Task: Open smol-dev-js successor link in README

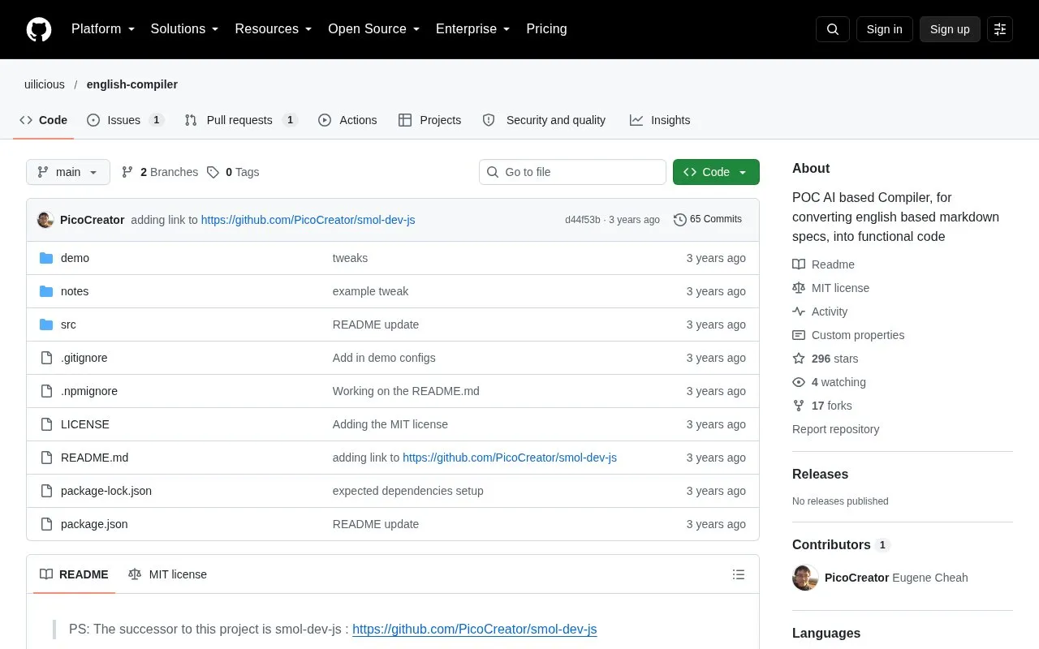Action: (475, 629)
